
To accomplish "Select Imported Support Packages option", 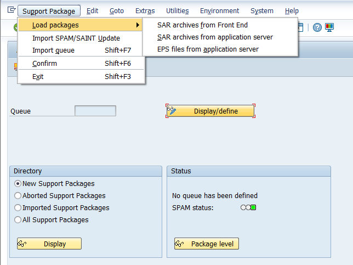I will pos(18,207).
